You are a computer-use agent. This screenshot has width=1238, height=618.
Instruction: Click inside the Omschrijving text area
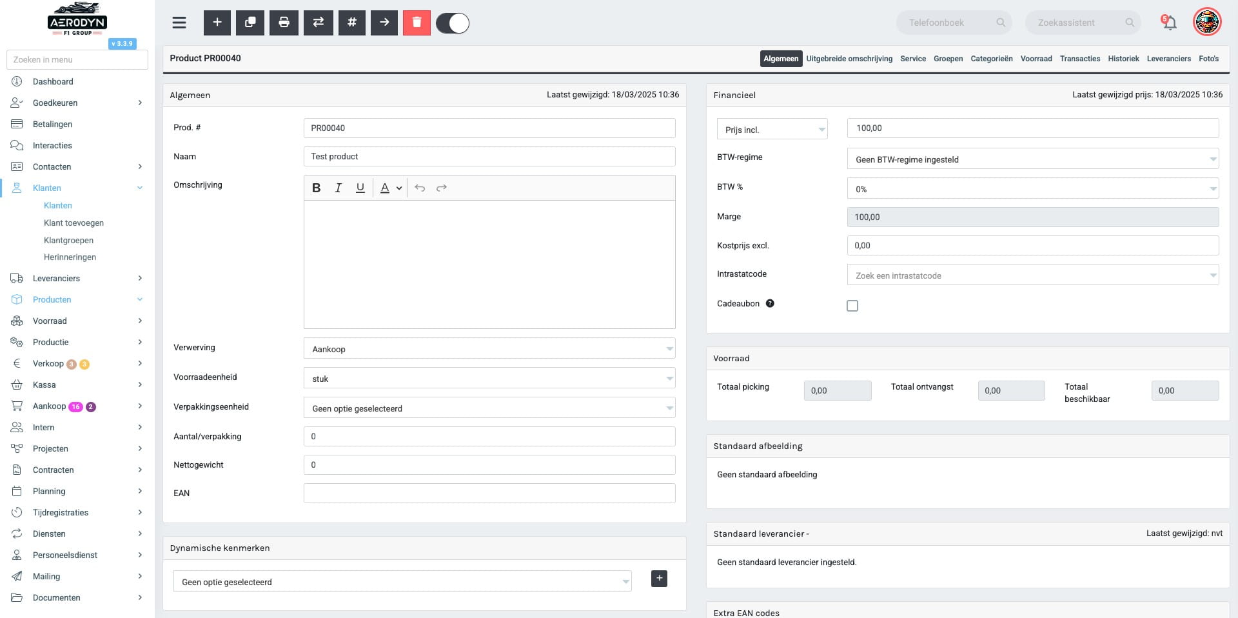pyautogui.click(x=489, y=264)
